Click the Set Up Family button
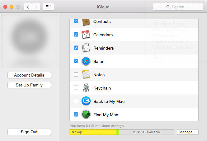207x141 pixels. (29, 85)
